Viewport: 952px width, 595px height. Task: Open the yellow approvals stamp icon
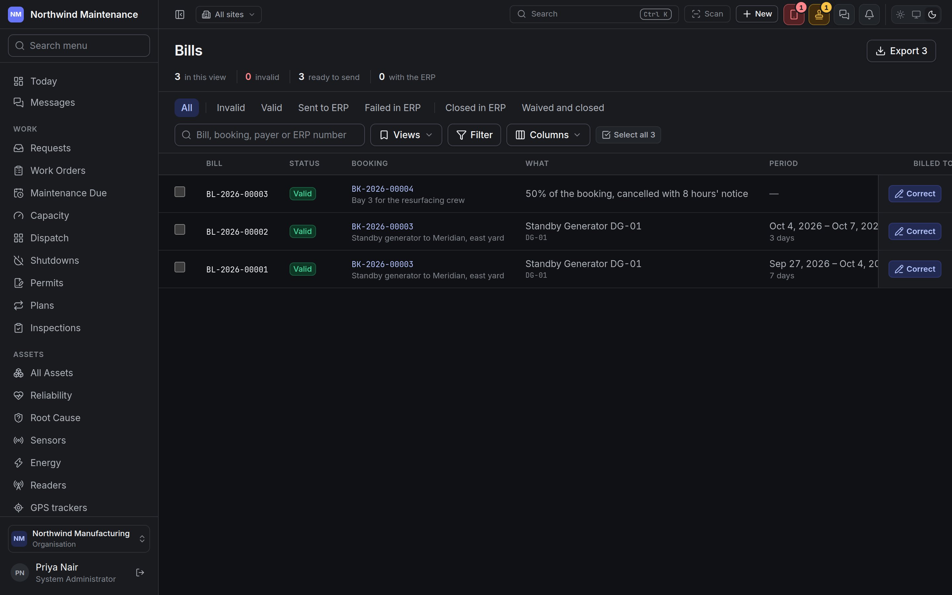tap(819, 15)
